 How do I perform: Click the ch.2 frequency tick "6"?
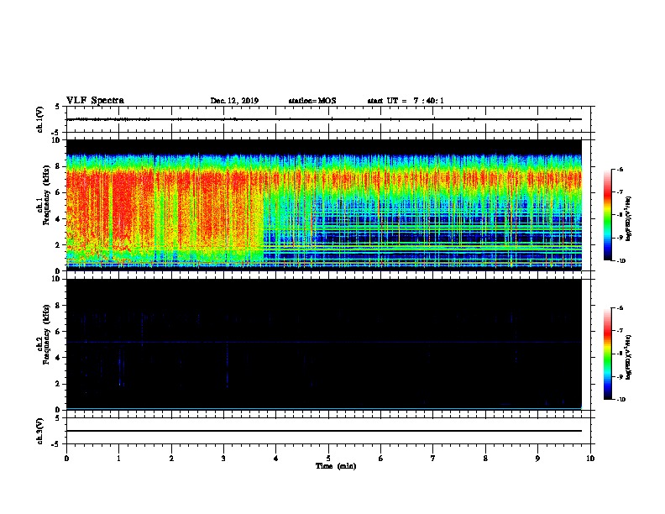[57, 332]
